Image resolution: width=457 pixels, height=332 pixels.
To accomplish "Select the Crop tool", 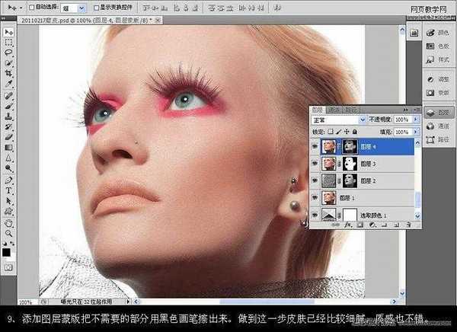I will pos(8,73).
